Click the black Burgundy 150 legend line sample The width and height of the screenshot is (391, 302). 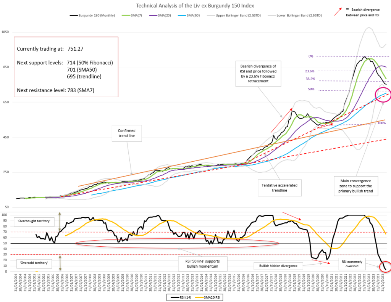click(x=74, y=15)
